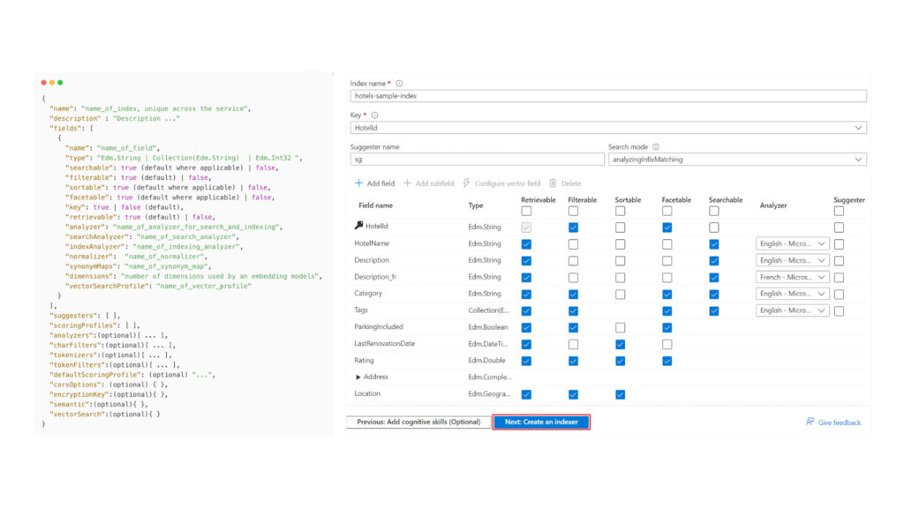904x508 pixels.
Task: Uncheck Filterable for HotelId row
Action: pyautogui.click(x=573, y=228)
